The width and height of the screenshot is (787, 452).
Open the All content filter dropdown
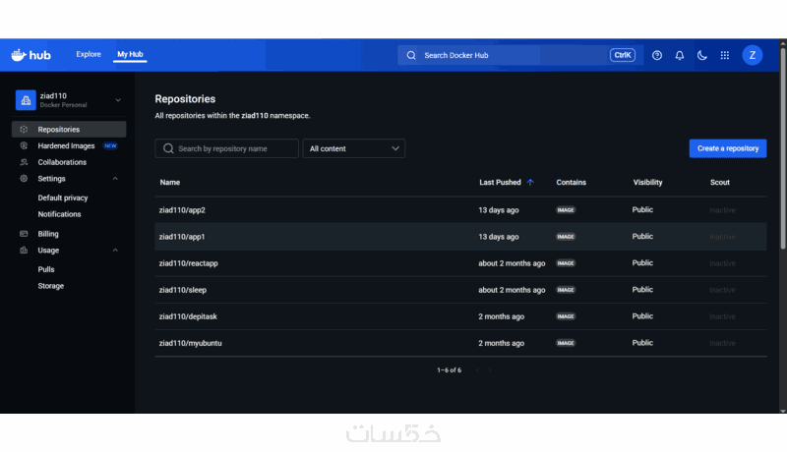tap(354, 148)
